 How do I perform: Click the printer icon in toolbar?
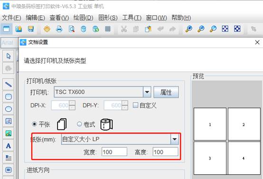(59, 29)
